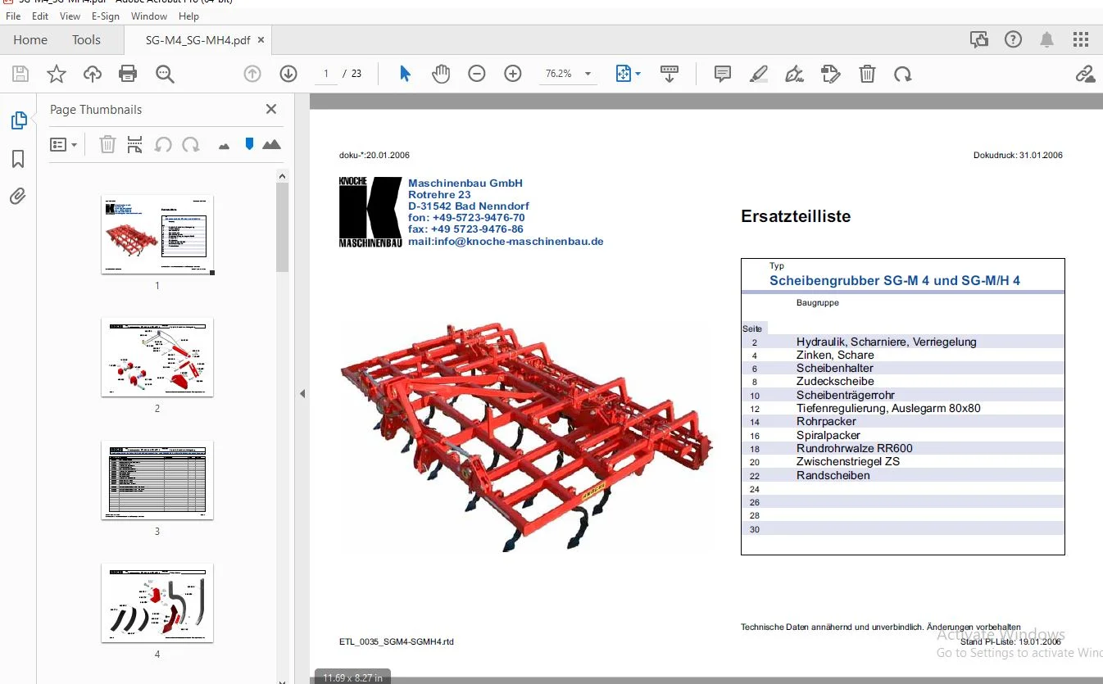Click the thumbnails panel scrollbar thumb
The image size is (1103, 684).
coord(283,227)
